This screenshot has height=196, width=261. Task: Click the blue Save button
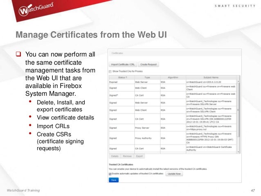point(114,180)
